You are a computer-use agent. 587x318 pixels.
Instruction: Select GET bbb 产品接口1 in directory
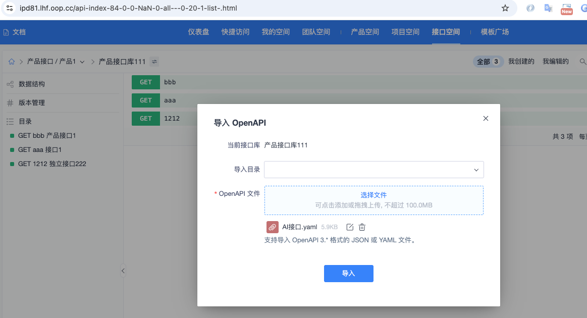click(47, 136)
